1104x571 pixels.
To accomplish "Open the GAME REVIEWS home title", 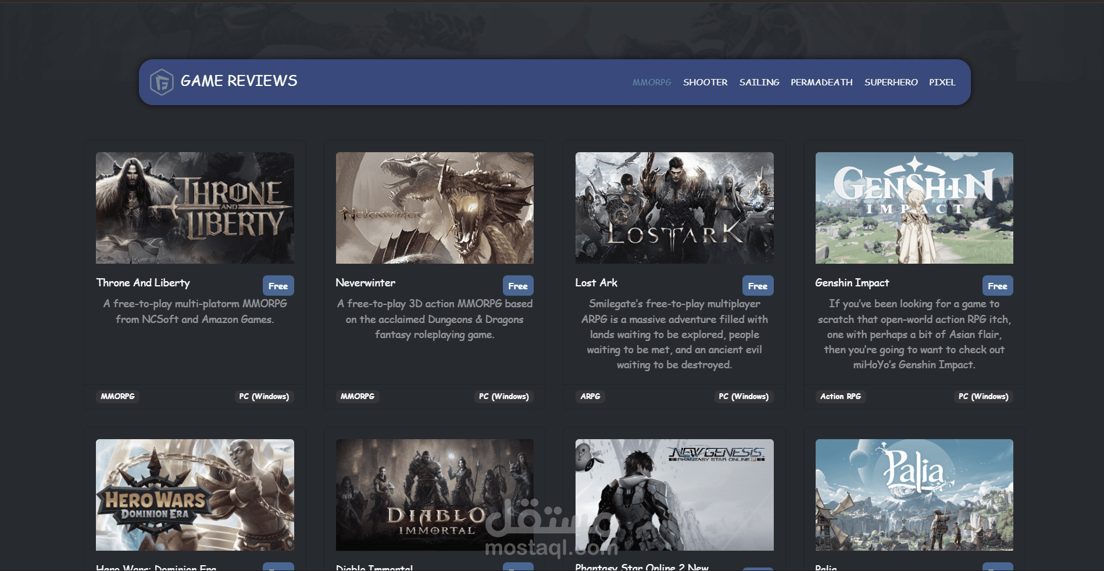I will pos(239,81).
